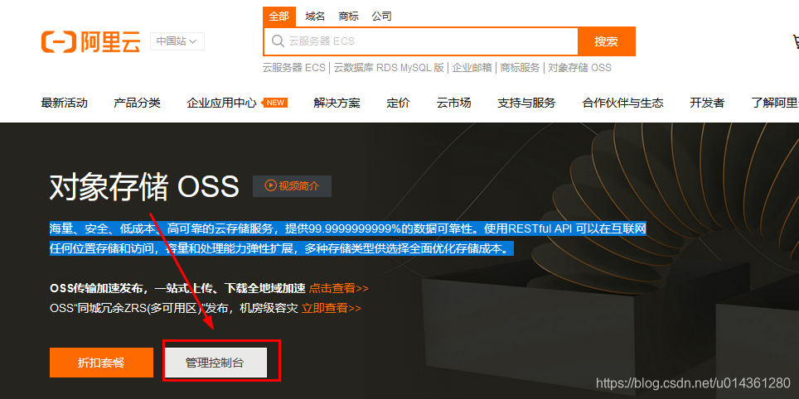
Task: Click the Aliyun logo
Action: (90, 41)
